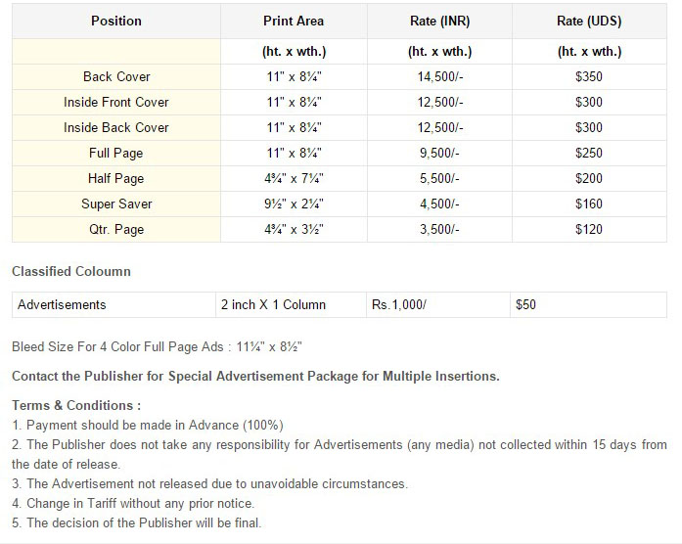Click the Classified Coloumn heading
Screen dimensions: 682x544
tap(71, 271)
